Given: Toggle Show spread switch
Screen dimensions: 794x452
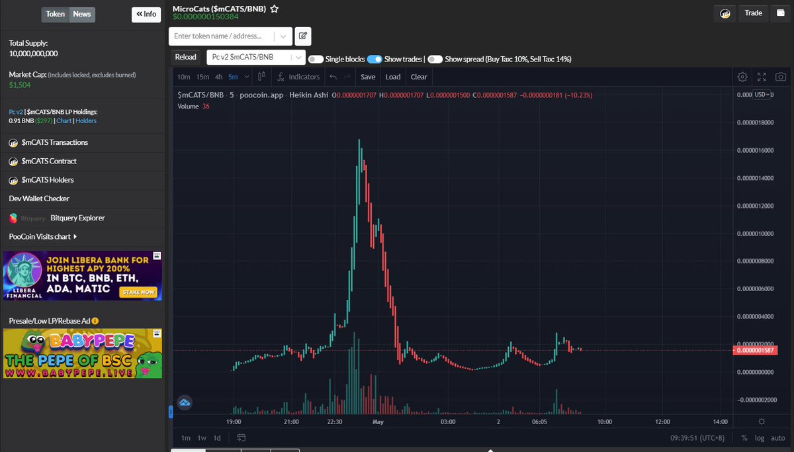Looking at the screenshot, I should 435,59.
